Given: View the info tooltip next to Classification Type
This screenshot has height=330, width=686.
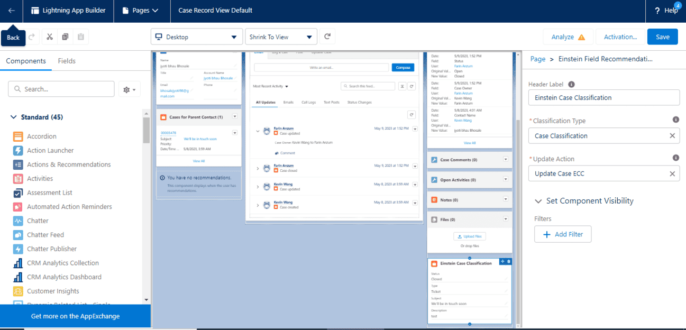Looking at the screenshot, I should click(675, 120).
